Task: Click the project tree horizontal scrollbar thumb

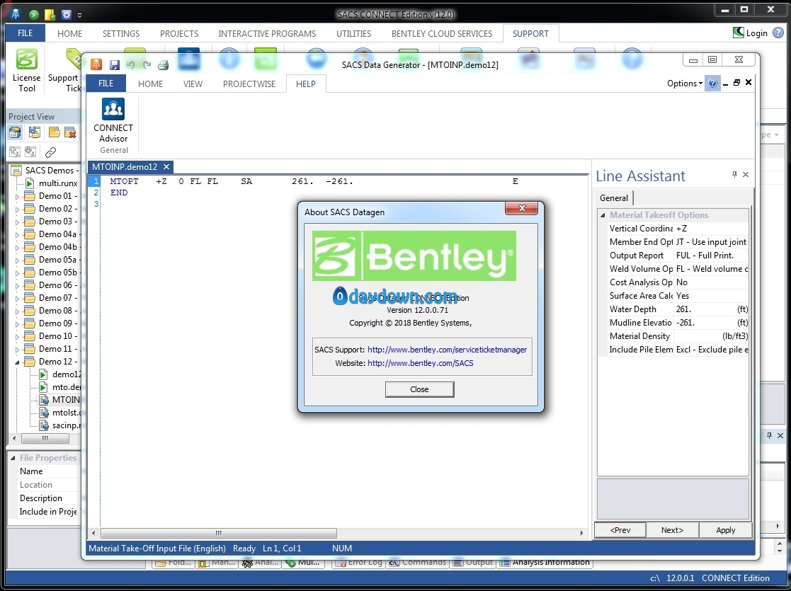Action: pyautogui.click(x=45, y=438)
